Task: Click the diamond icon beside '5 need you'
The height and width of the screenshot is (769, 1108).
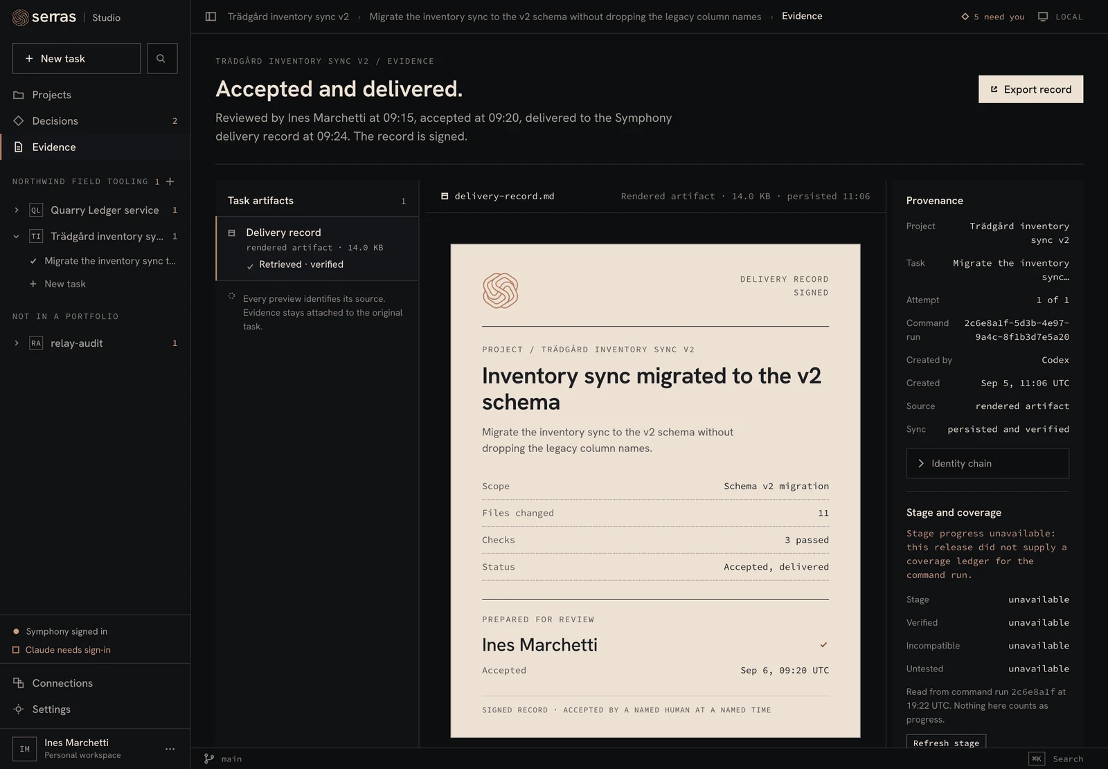Action: [x=965, y=17]
